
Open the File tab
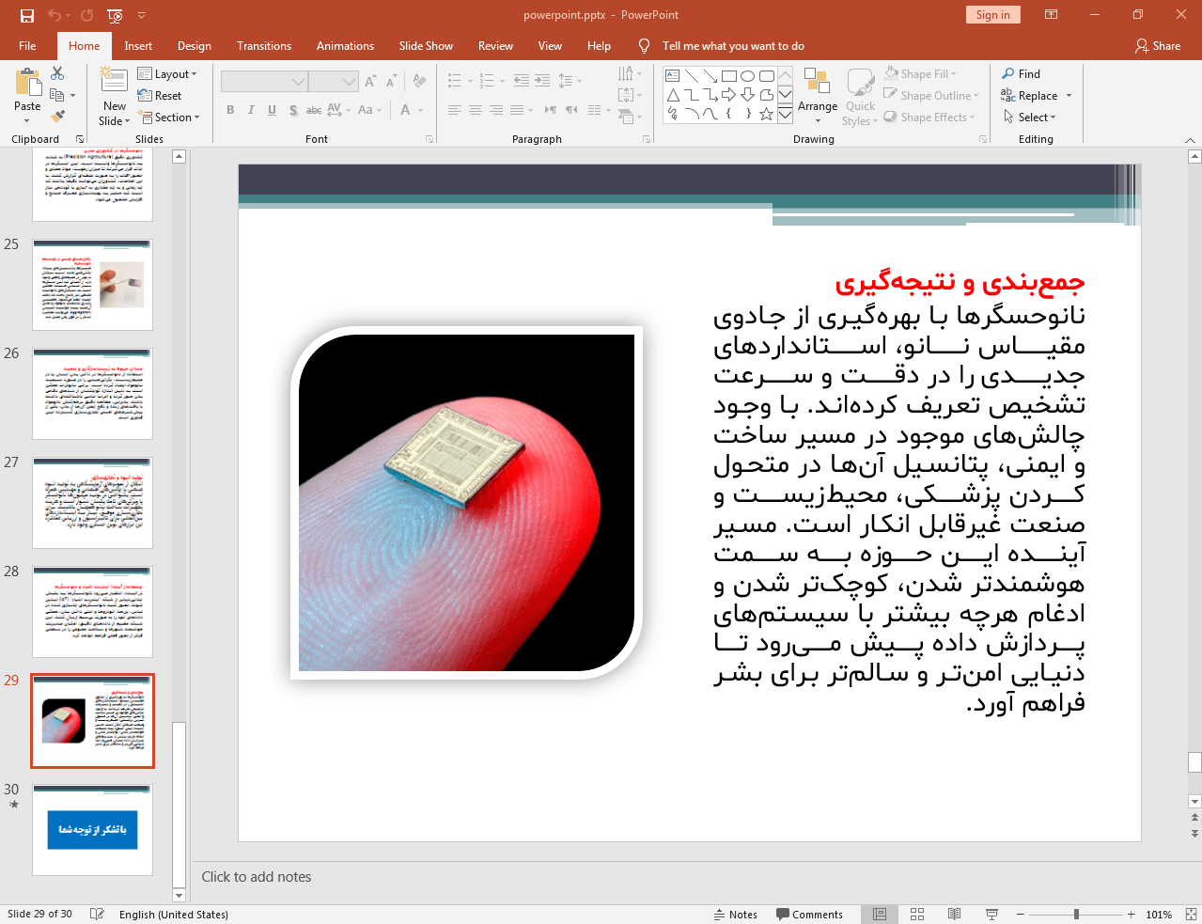coord(27,46)
